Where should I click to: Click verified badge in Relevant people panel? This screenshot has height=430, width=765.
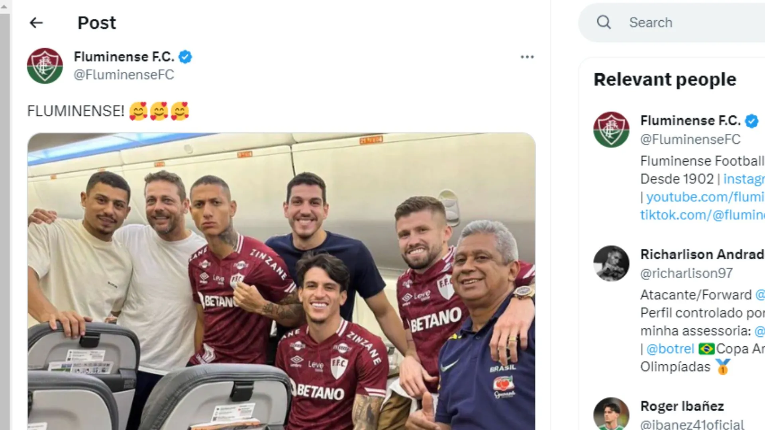pyautogui.click(x=752, y=121)
